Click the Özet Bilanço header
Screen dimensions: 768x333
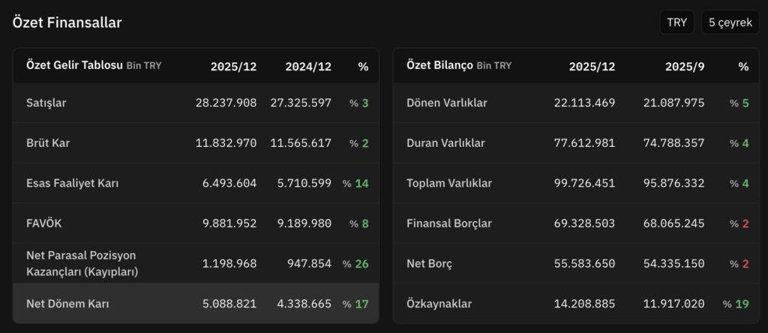coord(440,65)
